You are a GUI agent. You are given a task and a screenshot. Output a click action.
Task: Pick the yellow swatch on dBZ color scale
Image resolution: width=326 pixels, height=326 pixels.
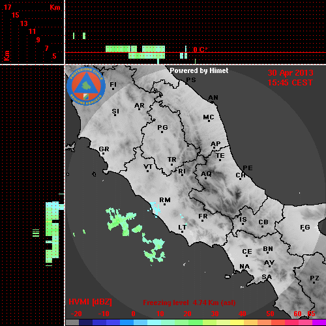(x=237, y=323)
